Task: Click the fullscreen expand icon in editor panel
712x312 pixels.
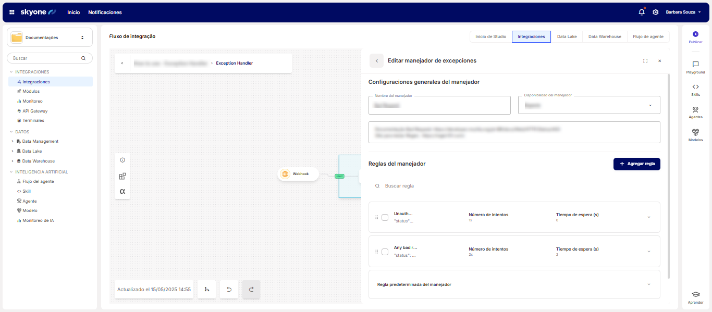Action: [x=645, y=61]
